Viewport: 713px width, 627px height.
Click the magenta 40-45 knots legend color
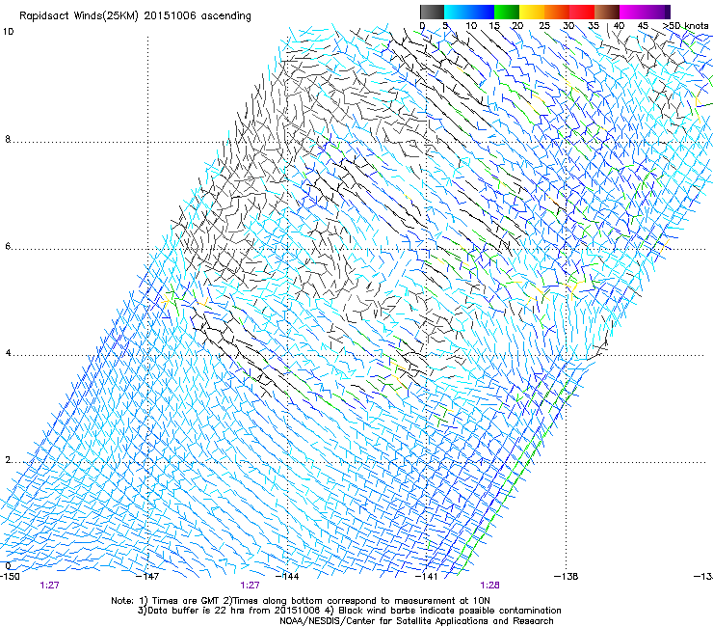point(632,12)
